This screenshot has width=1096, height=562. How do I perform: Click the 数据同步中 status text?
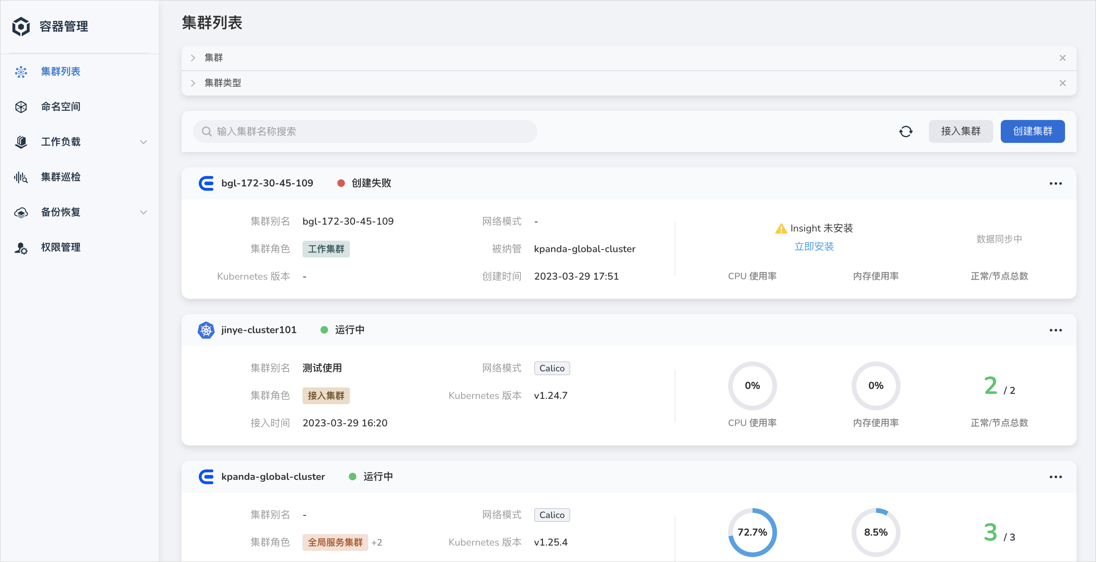click(999, 239)
